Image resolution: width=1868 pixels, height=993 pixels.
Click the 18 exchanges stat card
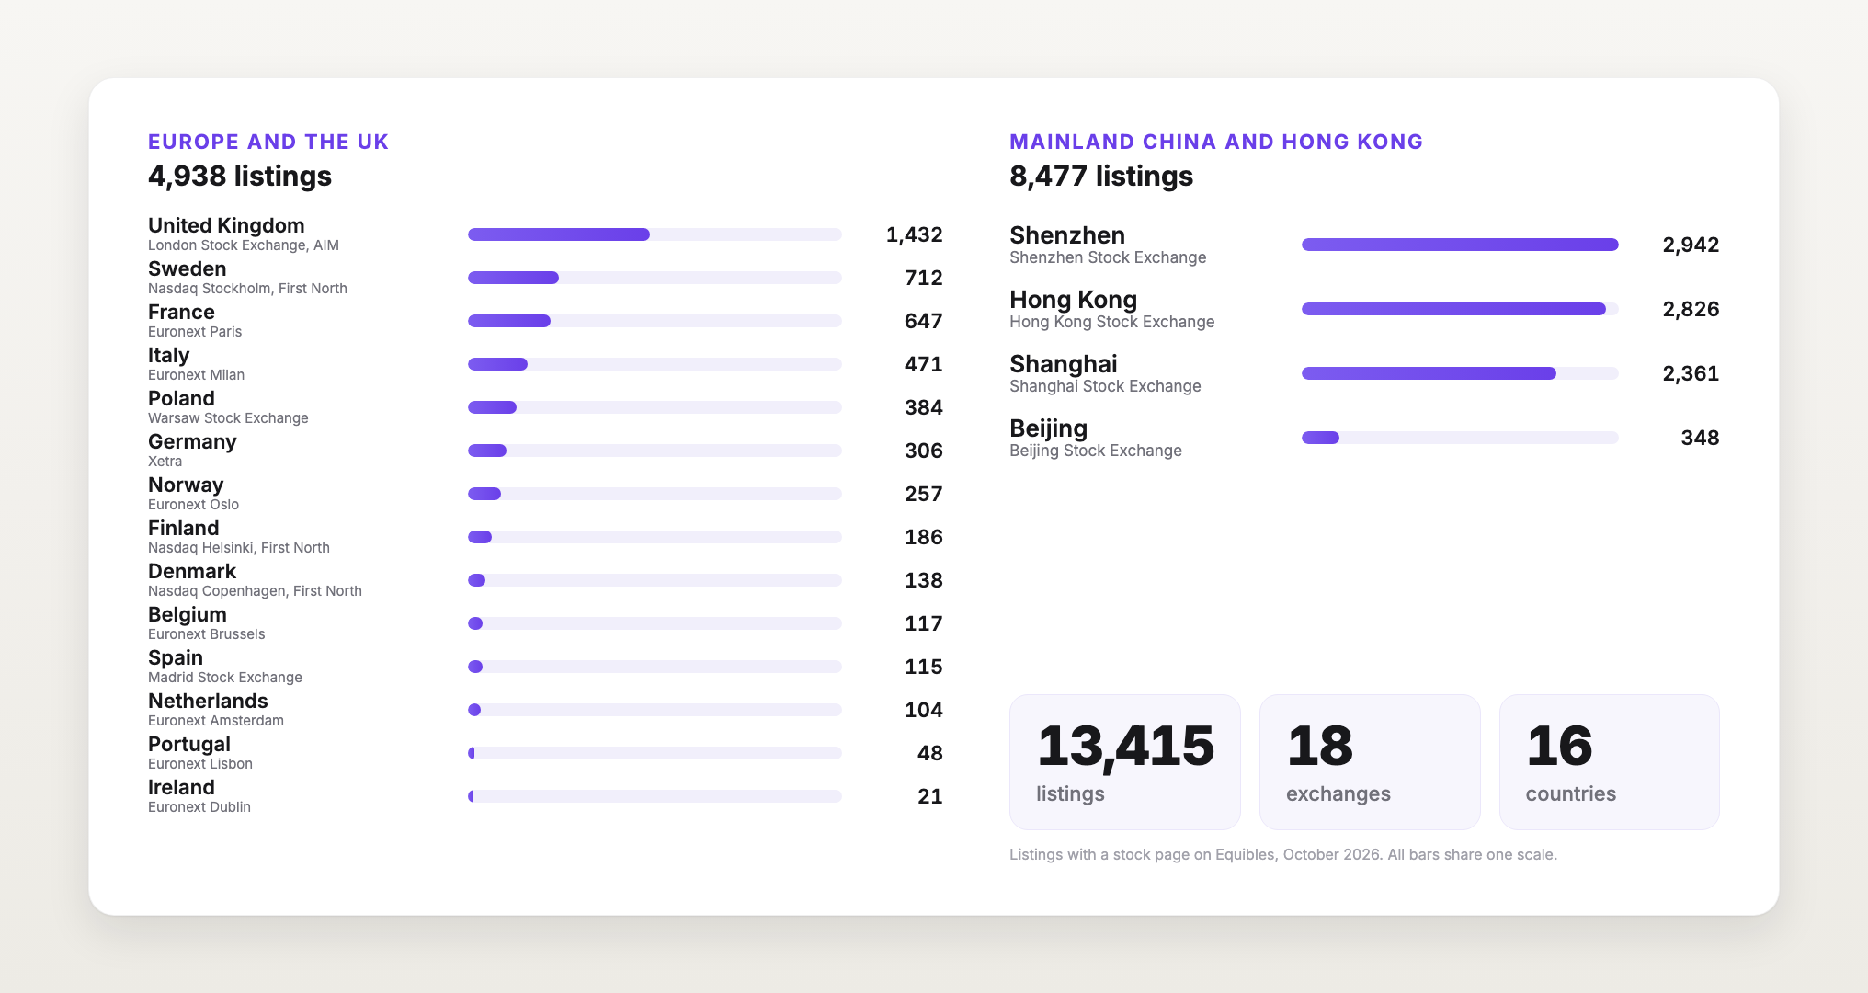pos(1370,762)
